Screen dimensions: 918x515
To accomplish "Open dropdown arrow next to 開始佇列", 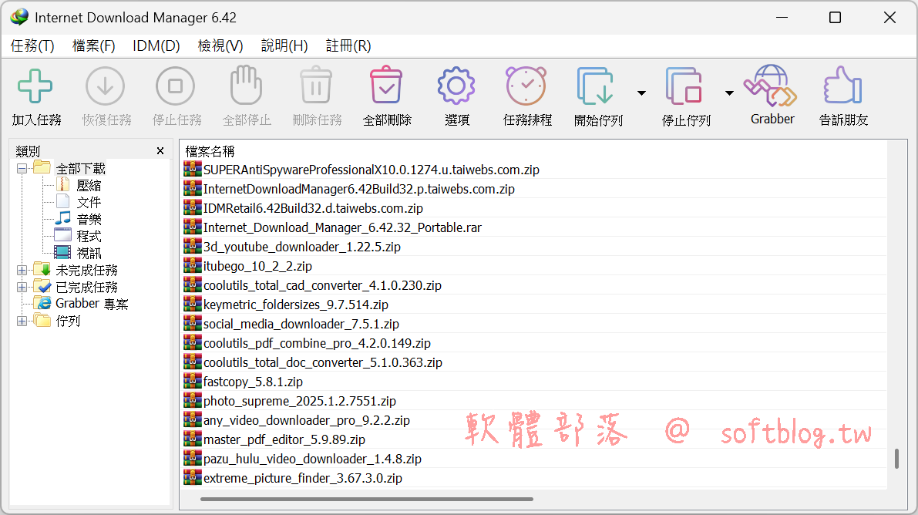I will click(x=641, y=93).
